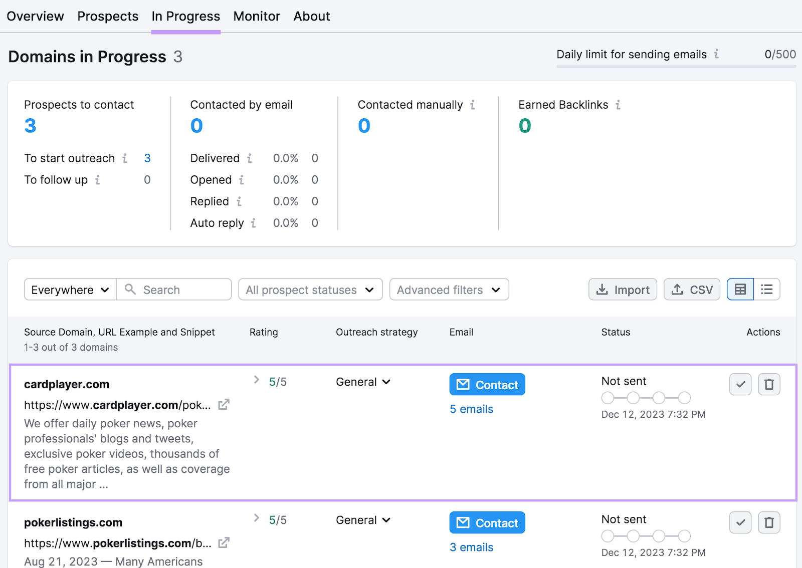Screen dimensions: 802x568
Task: Click the status progress dots for pokerlistings.com
Action: pos(646,535)
